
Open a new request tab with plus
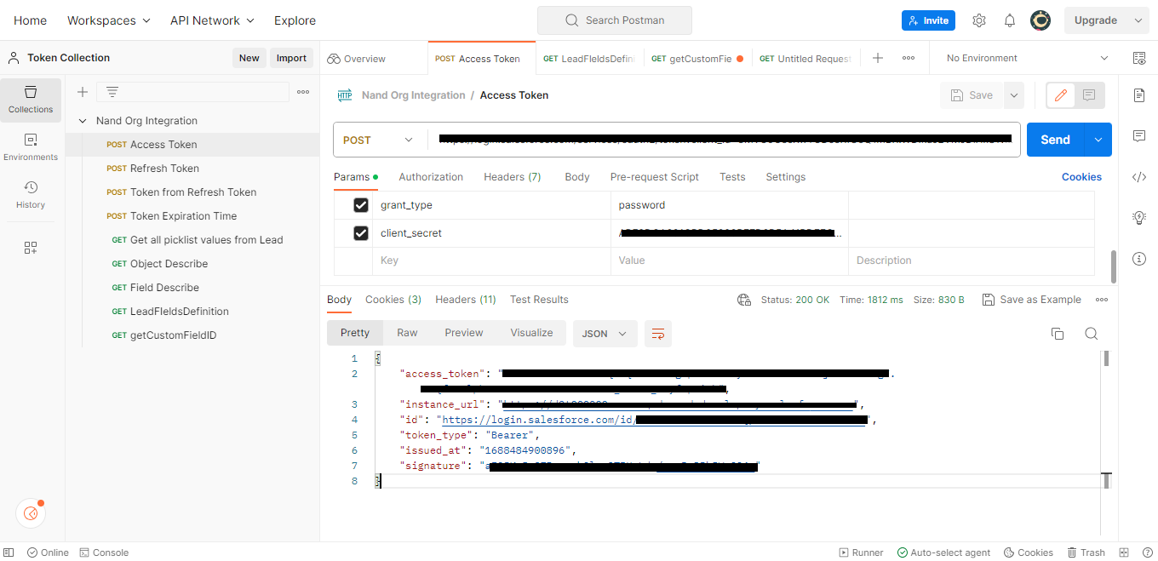pos(878,58)
